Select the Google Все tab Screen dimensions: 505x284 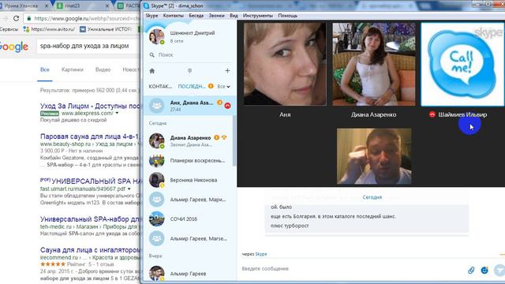point(45,69)
